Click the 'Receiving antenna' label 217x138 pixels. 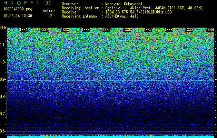point(79,16)
